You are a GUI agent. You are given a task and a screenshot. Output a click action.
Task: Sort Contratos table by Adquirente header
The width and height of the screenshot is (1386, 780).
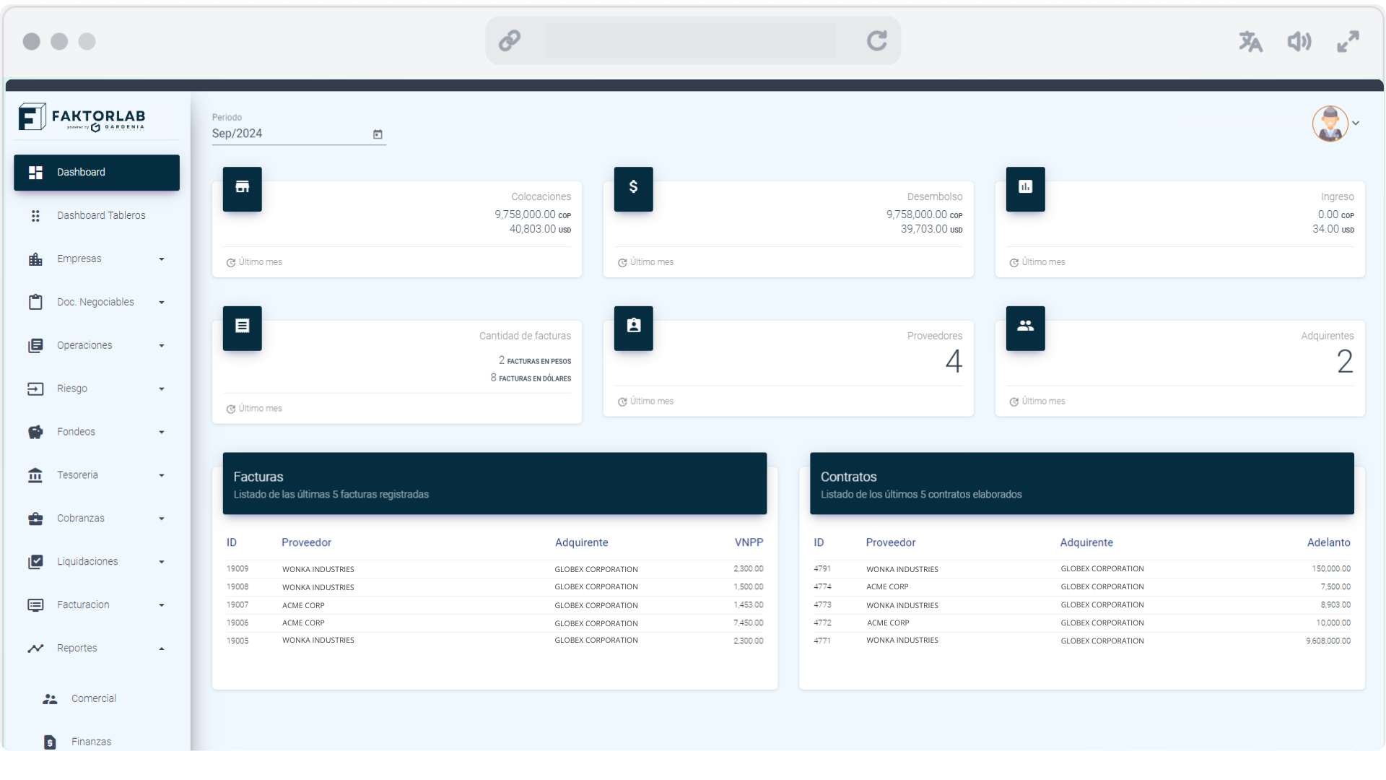point(1086,542)
